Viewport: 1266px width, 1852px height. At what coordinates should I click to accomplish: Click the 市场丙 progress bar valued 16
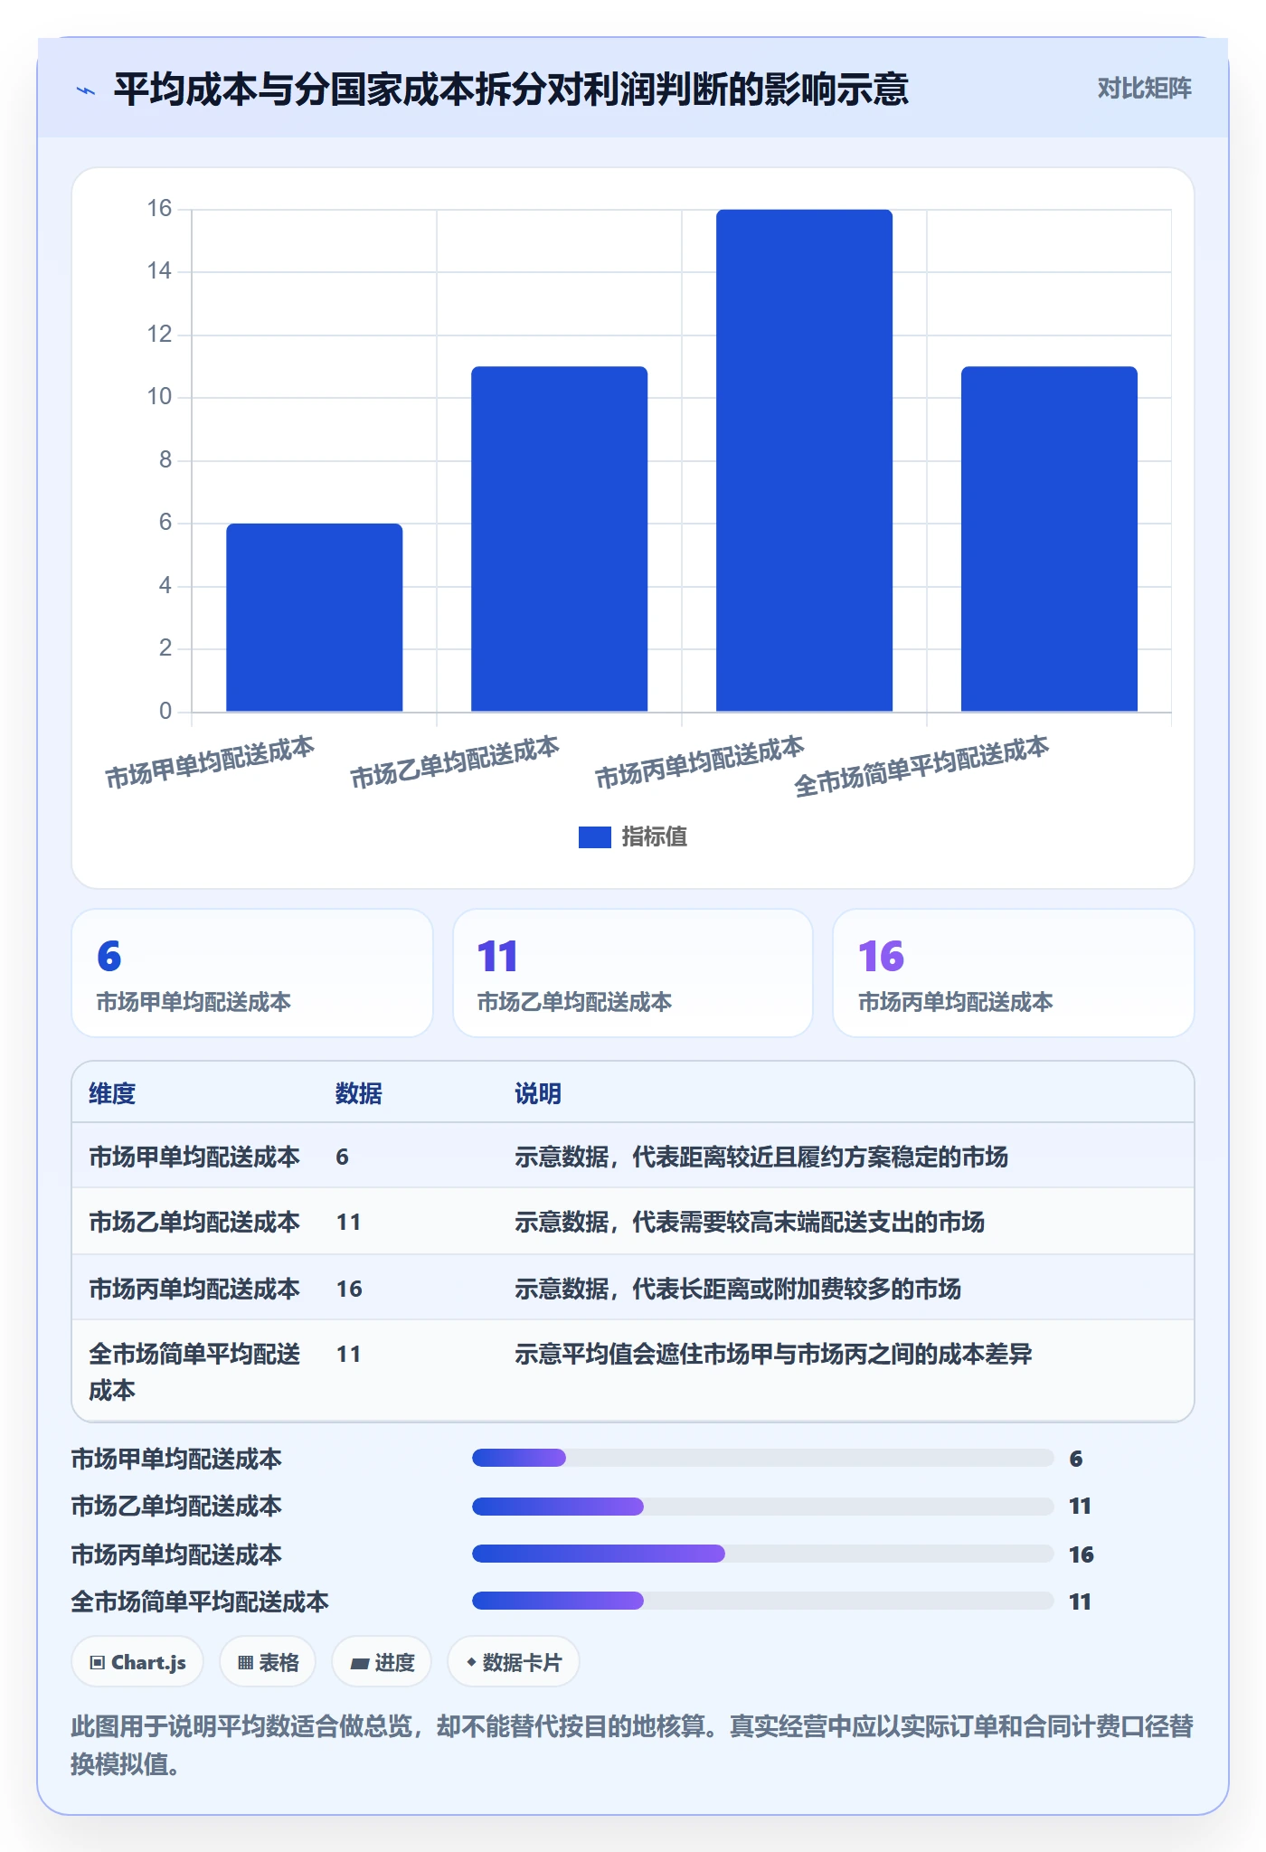pyautogui.click(x=762, y=1554)
